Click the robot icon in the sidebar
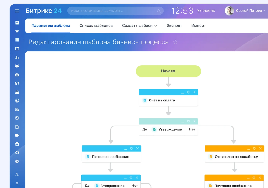 pos(17,75)
